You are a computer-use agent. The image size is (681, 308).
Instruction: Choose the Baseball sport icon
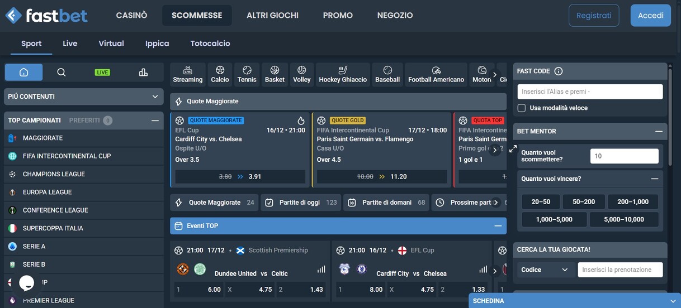point(387,74)
